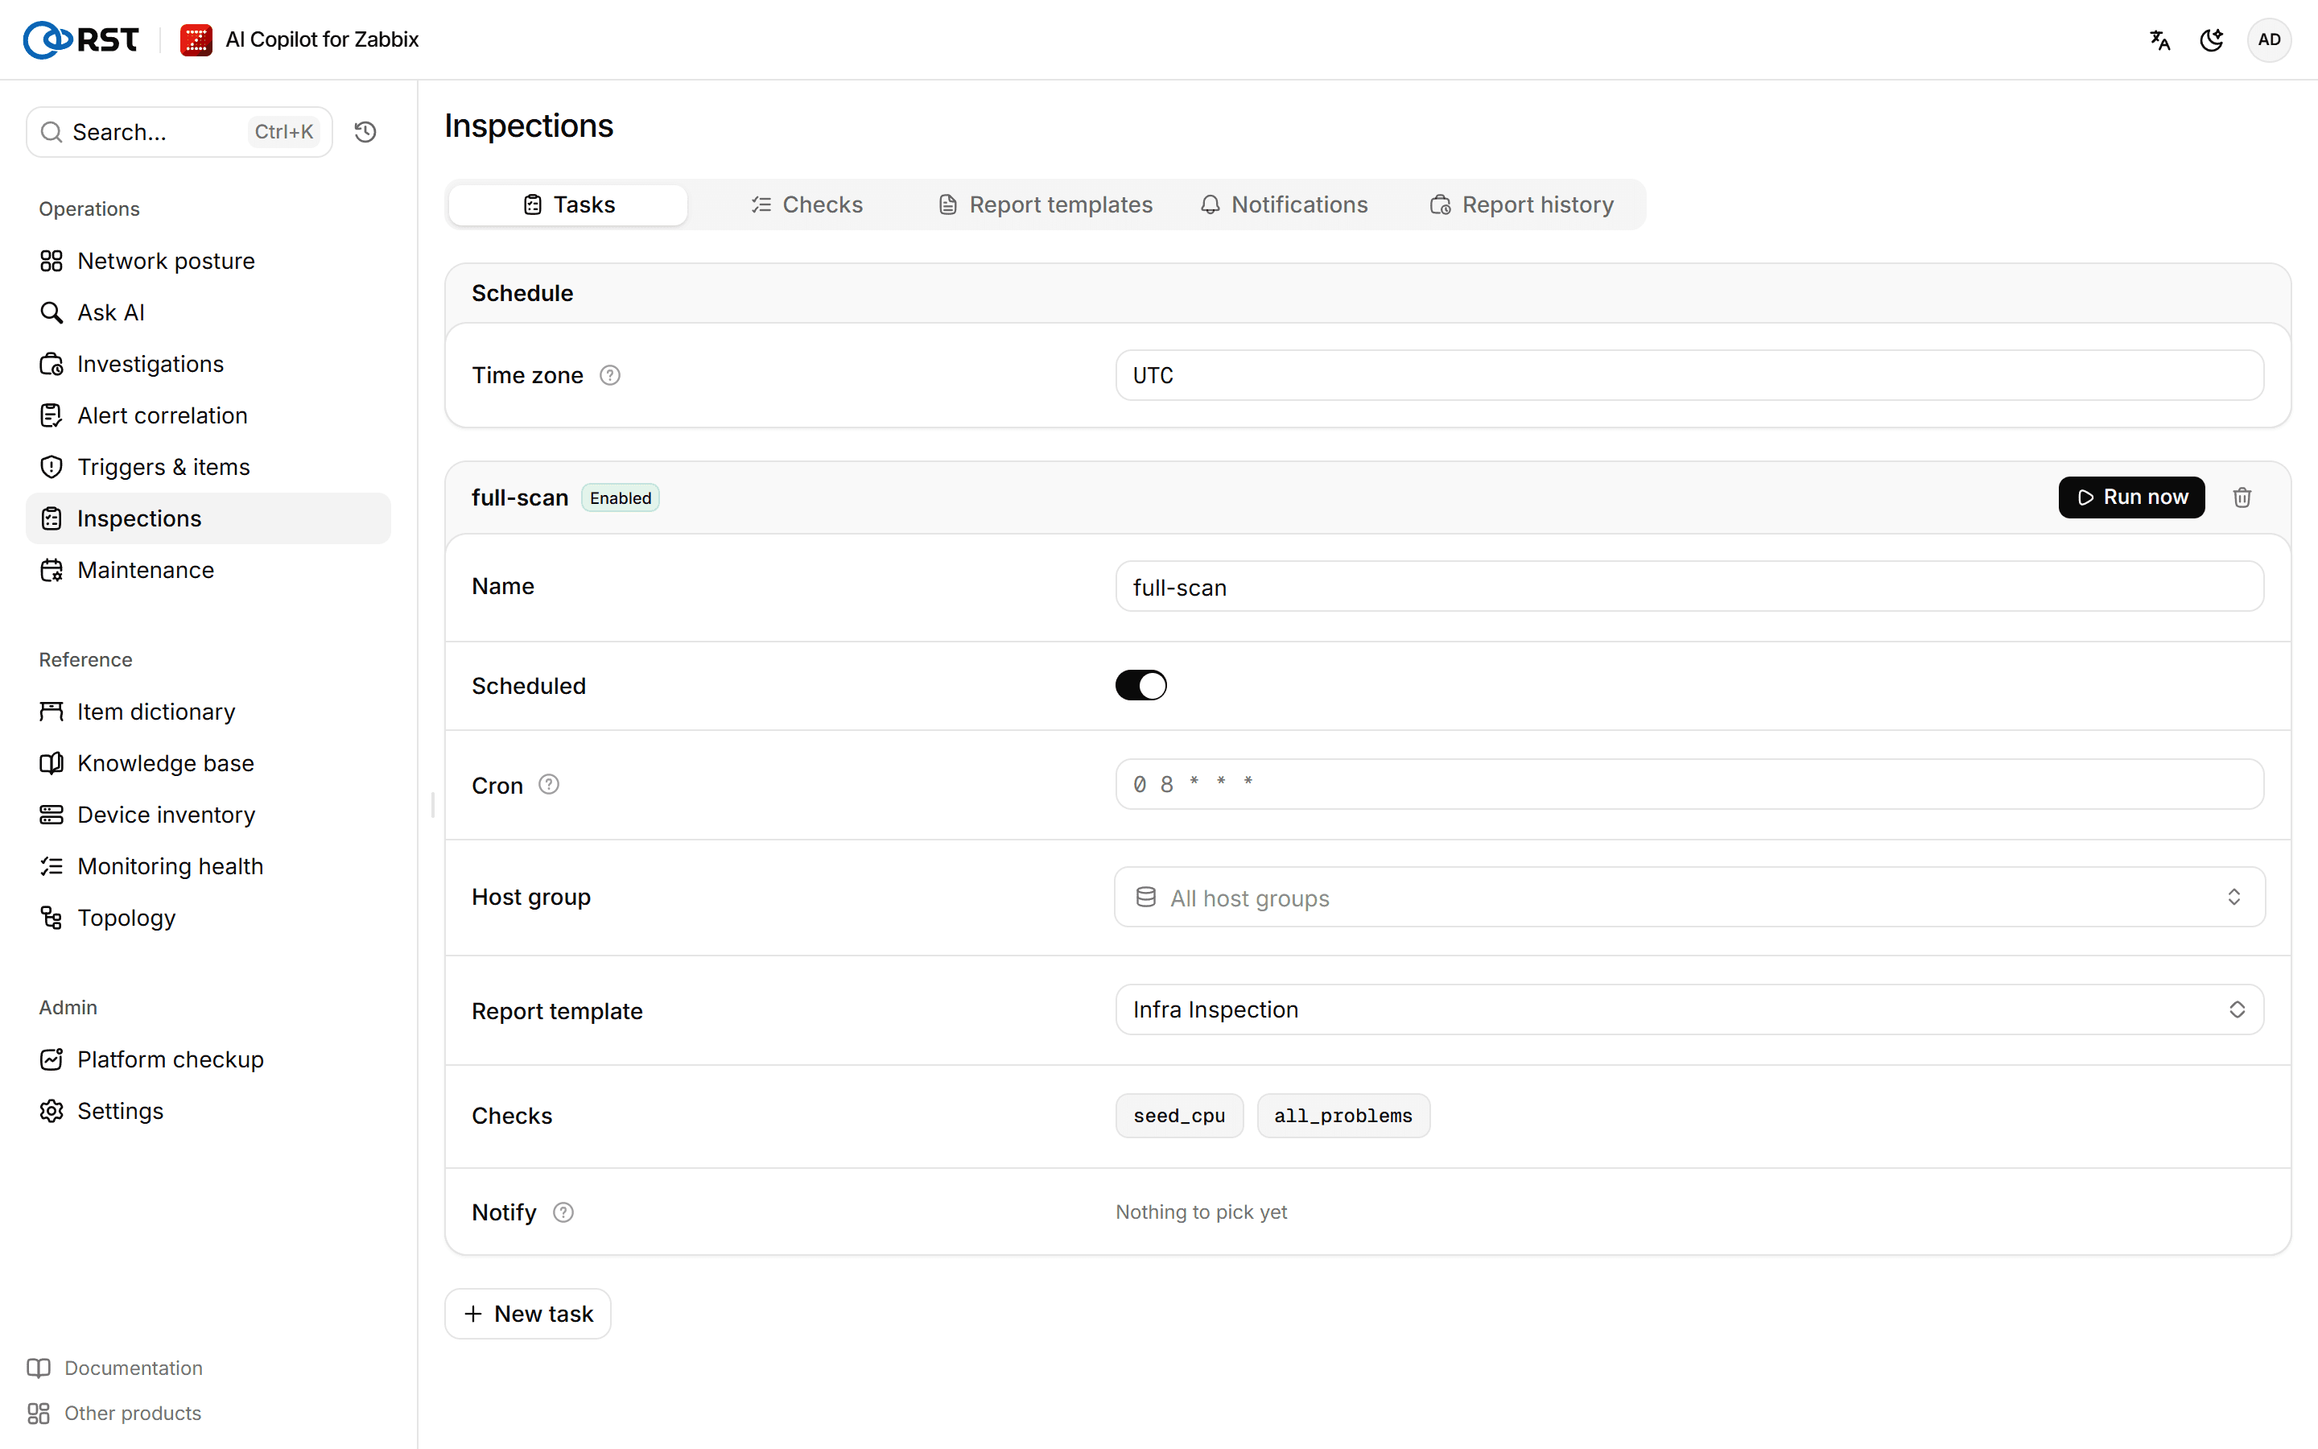Click the AI Copilot for Zabbix app icon

point(196,39)
